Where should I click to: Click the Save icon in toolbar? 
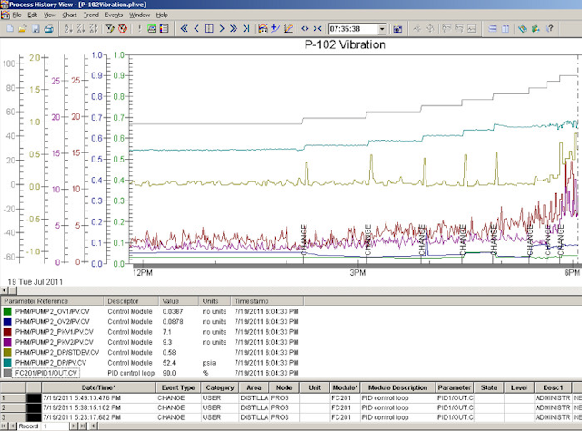(x=35, y=29)
